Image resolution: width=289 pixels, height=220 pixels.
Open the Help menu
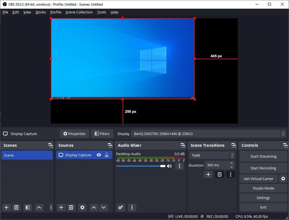114,12
